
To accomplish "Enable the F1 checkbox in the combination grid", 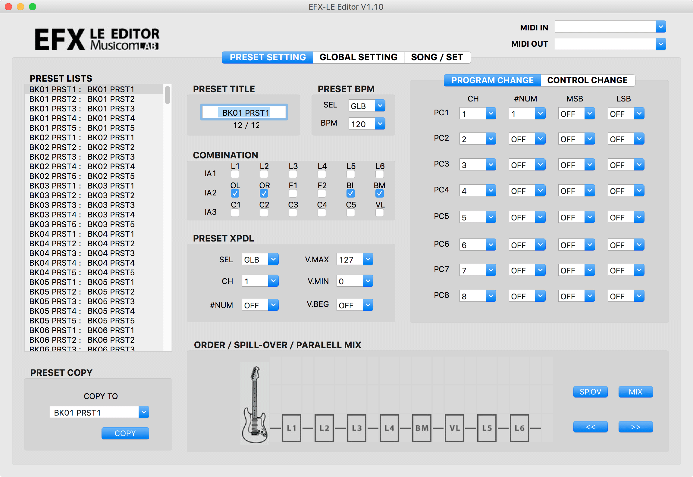I will click(293, 194).
